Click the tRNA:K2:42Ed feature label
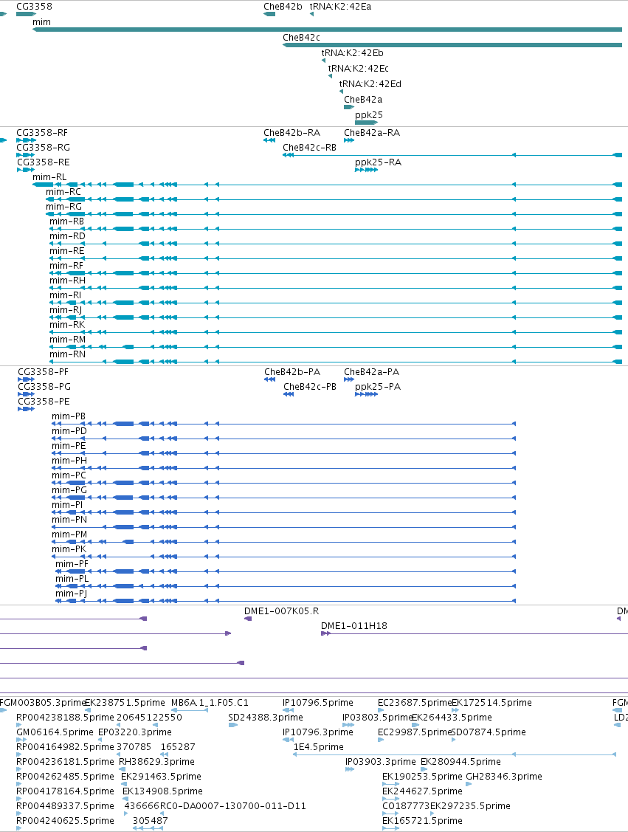This screenshot has height=832, width=628. tap(370, 83)
